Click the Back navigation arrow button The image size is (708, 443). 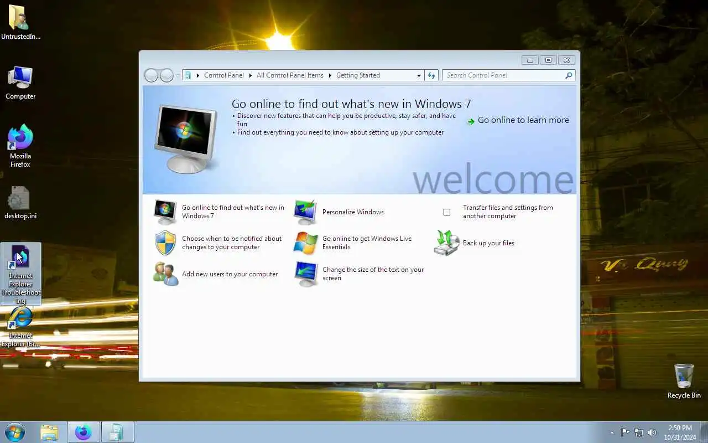pyautogui.click(x=151, y=75)
